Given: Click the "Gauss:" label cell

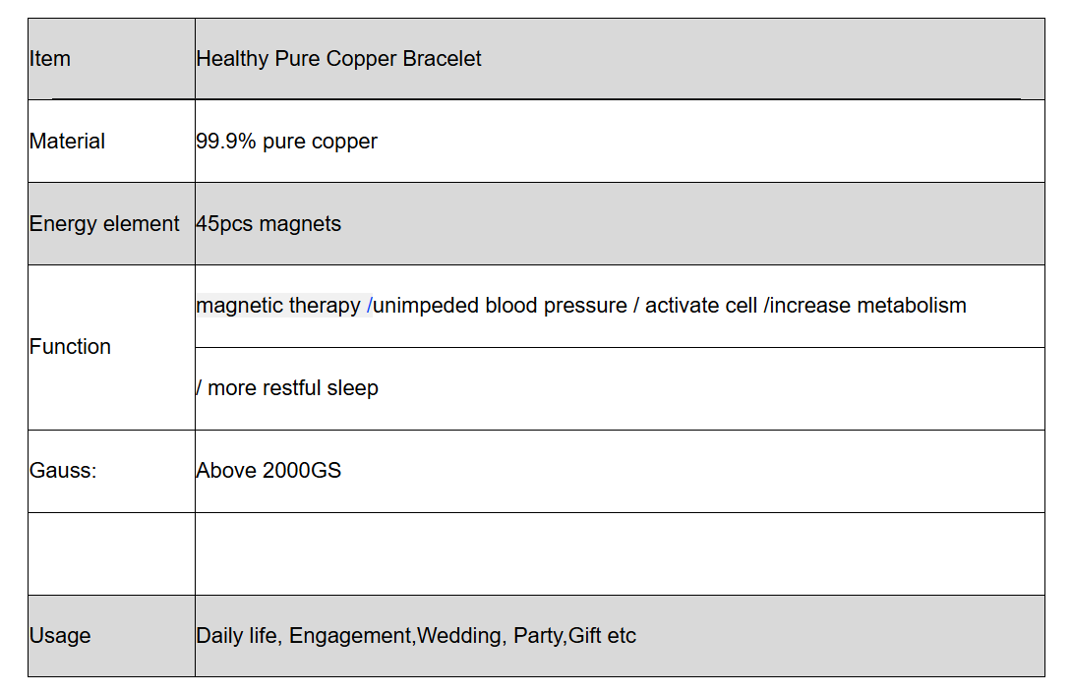Looking at the screenshot, I should [63, 471].
